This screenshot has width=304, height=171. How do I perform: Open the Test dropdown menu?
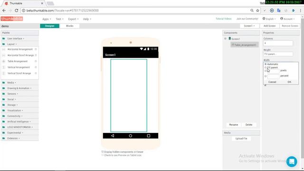click(x=59, y=19)
